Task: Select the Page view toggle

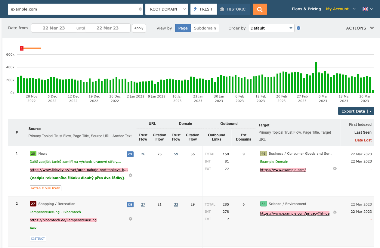Action: pyautogui.click(x=183, y=28)
